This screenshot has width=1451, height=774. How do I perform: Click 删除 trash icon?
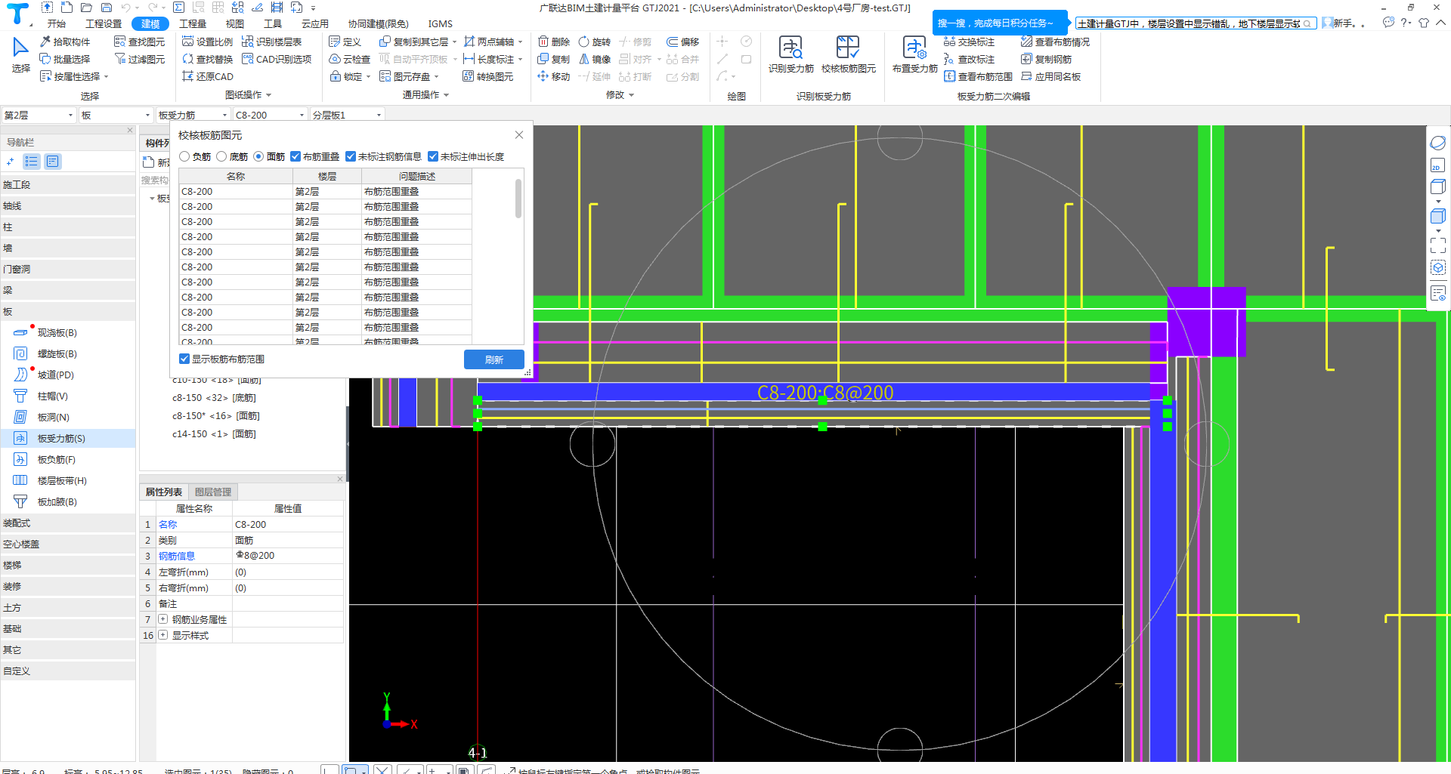pyautogui.click(x=543, y=42)
